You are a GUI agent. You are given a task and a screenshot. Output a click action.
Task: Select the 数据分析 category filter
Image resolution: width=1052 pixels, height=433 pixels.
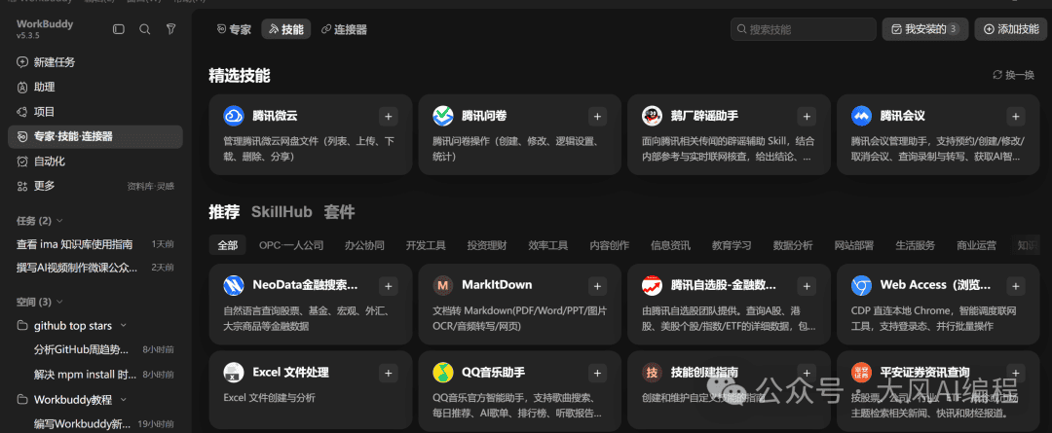point(793,245)
